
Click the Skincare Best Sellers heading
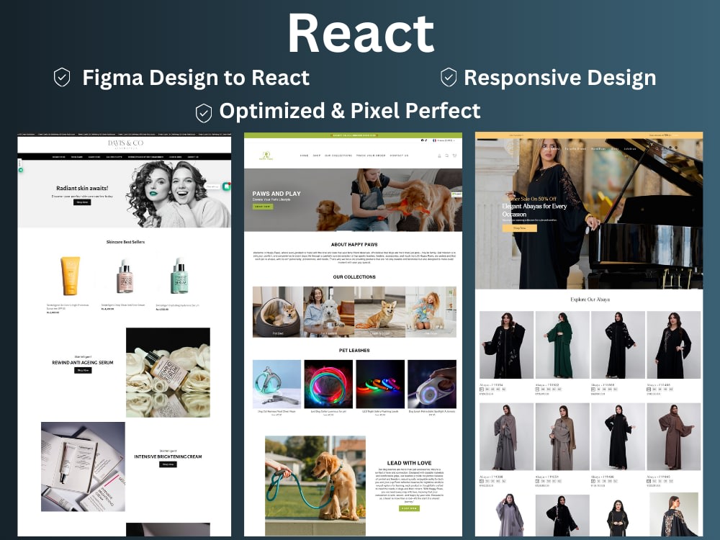tap(125, 242)
